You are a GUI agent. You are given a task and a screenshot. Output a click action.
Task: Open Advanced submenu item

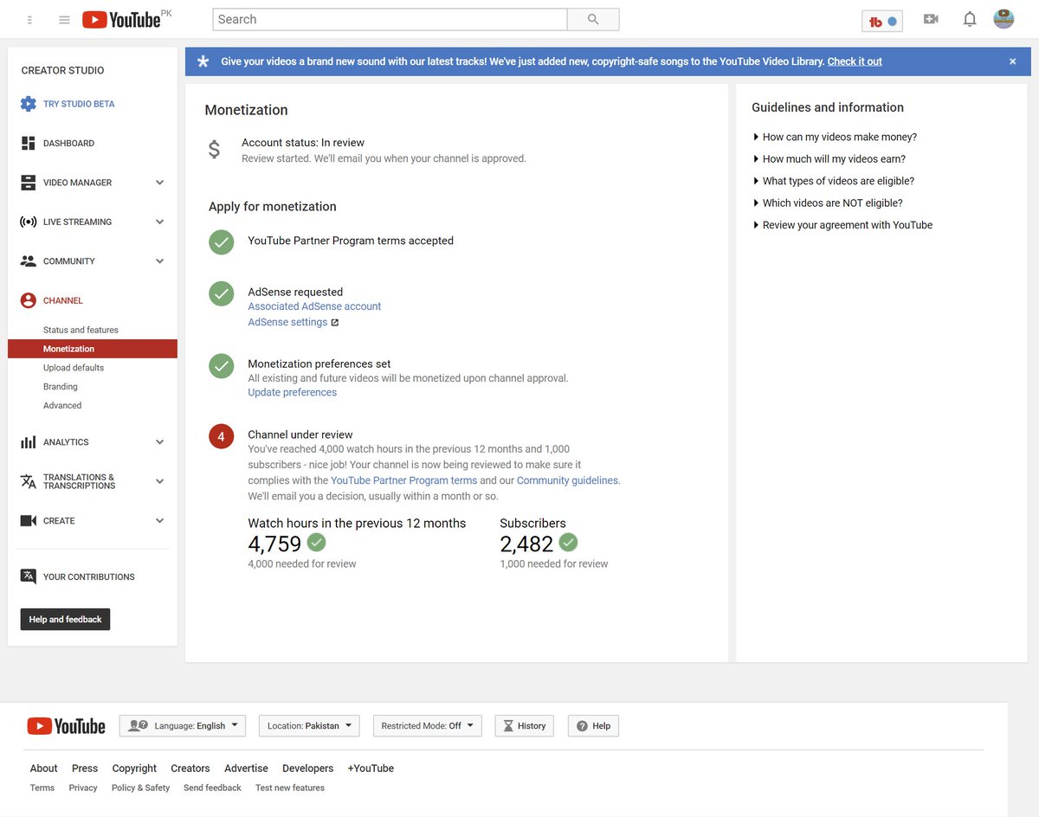pos(62,406)
